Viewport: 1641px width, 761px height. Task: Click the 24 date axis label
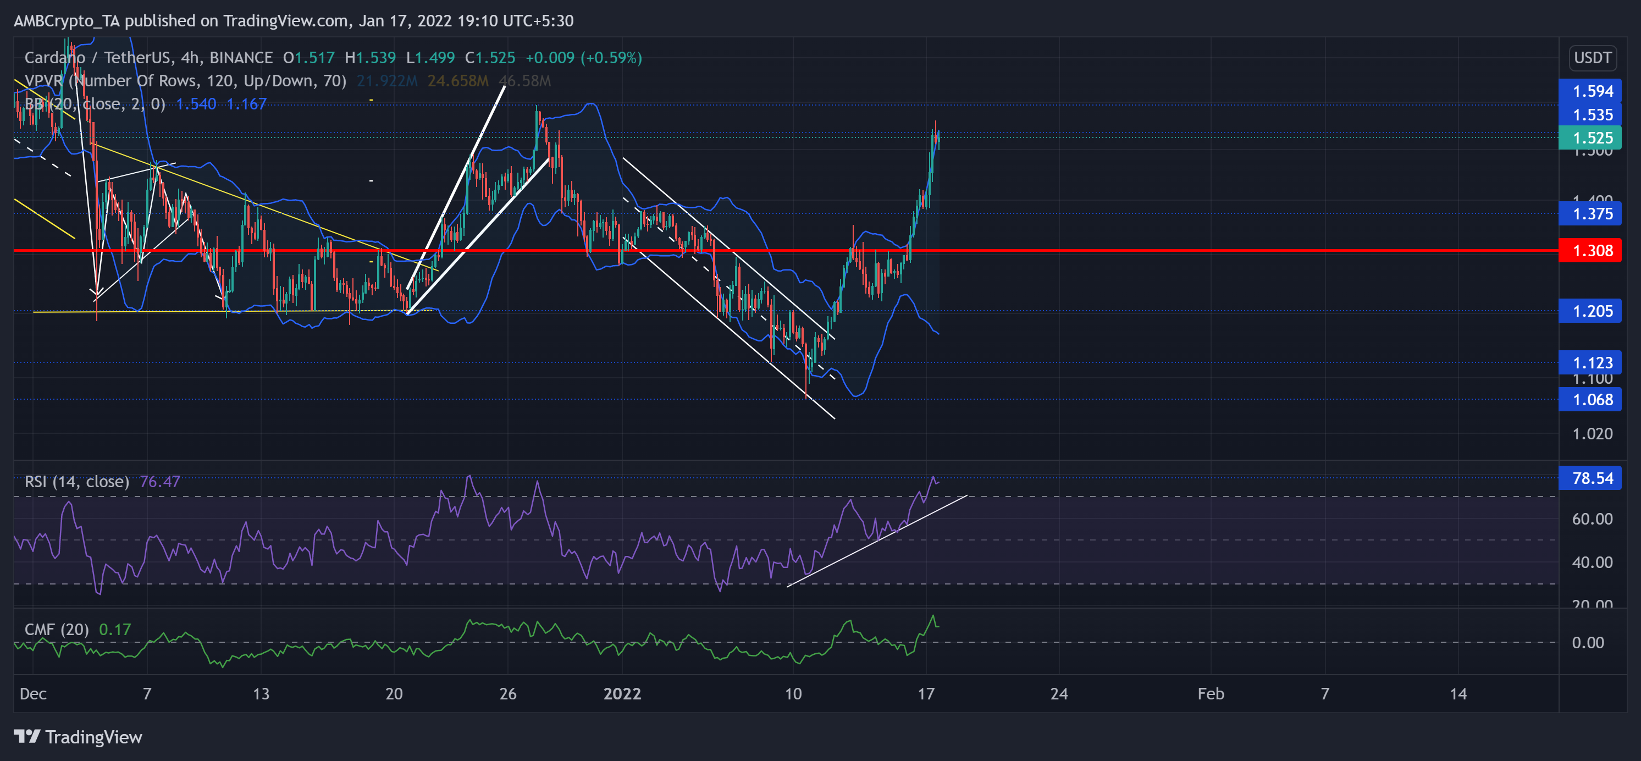(x=1059, y=693)
